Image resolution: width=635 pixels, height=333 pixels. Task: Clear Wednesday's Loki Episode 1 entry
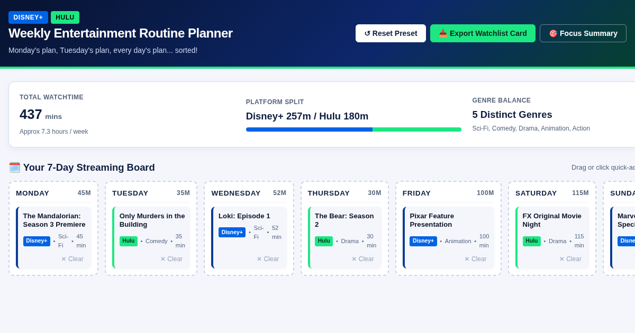coord(268,259)
